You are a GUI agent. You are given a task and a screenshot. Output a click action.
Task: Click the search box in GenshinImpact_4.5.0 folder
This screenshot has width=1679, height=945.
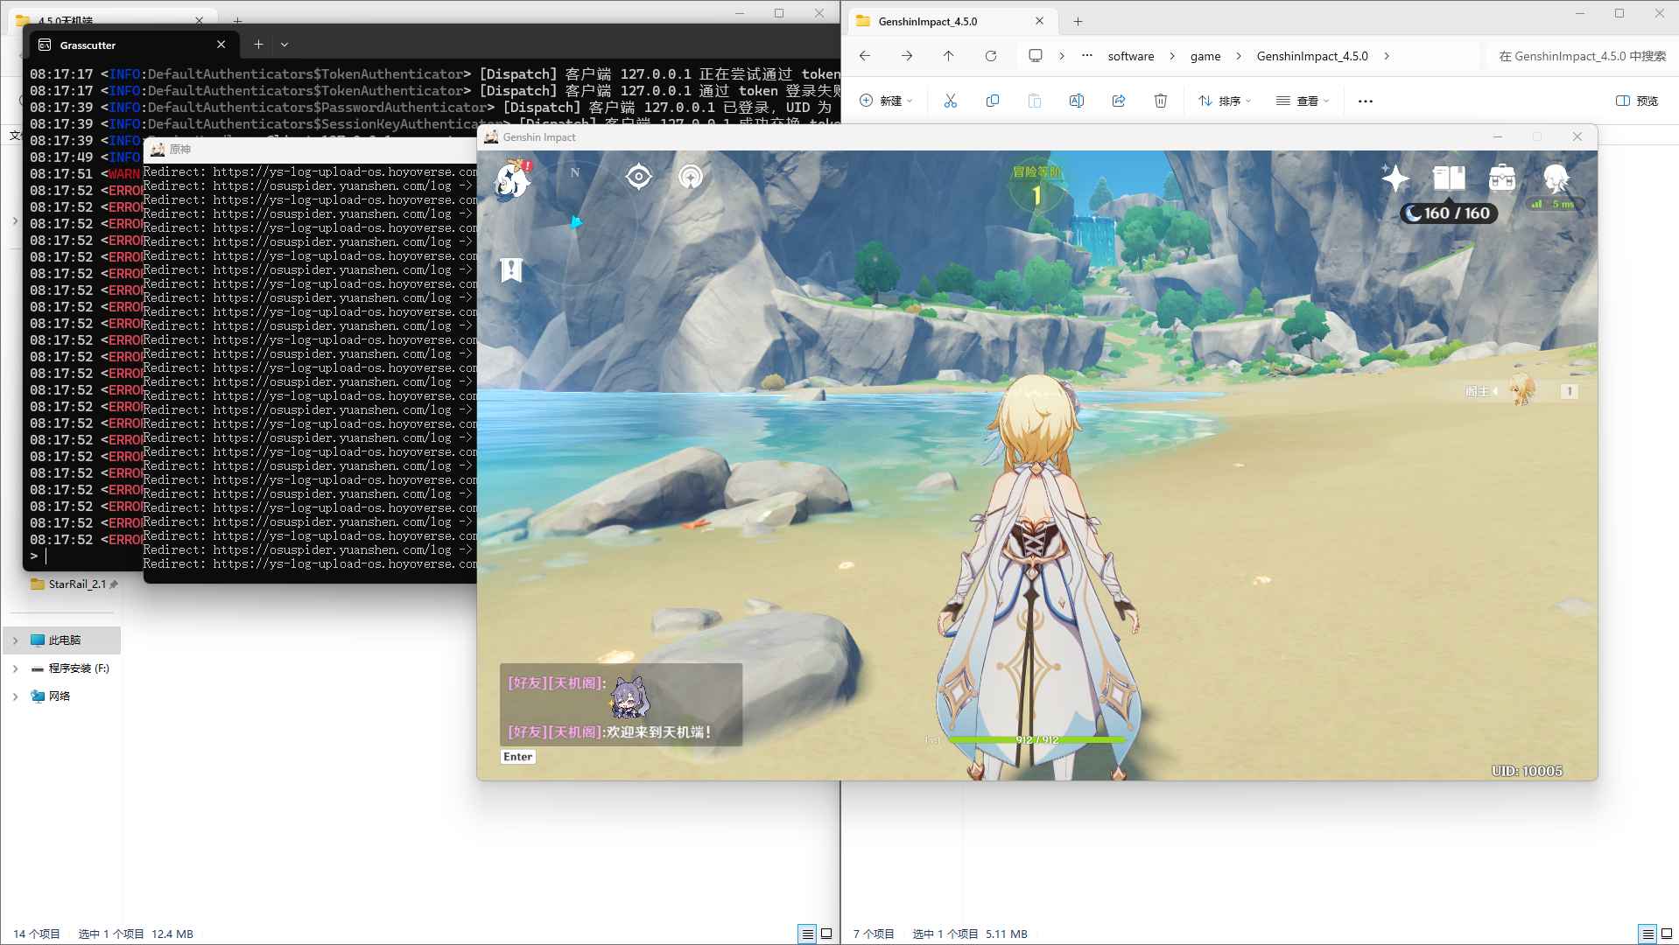[x=1580, y=56]
